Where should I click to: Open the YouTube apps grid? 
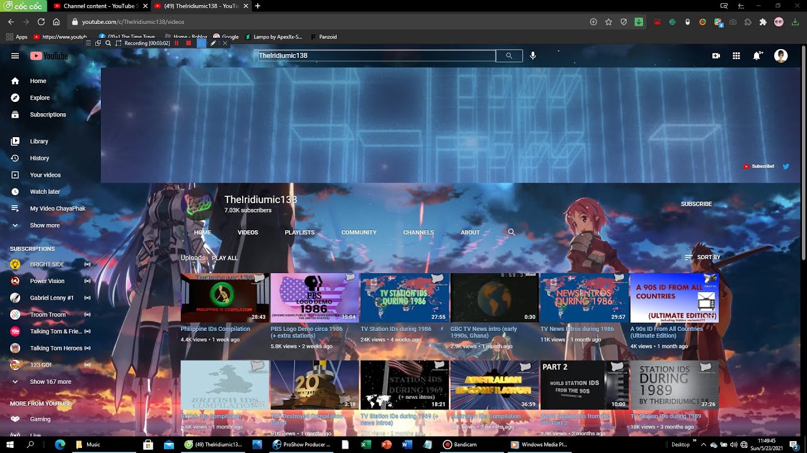[736, 56]
